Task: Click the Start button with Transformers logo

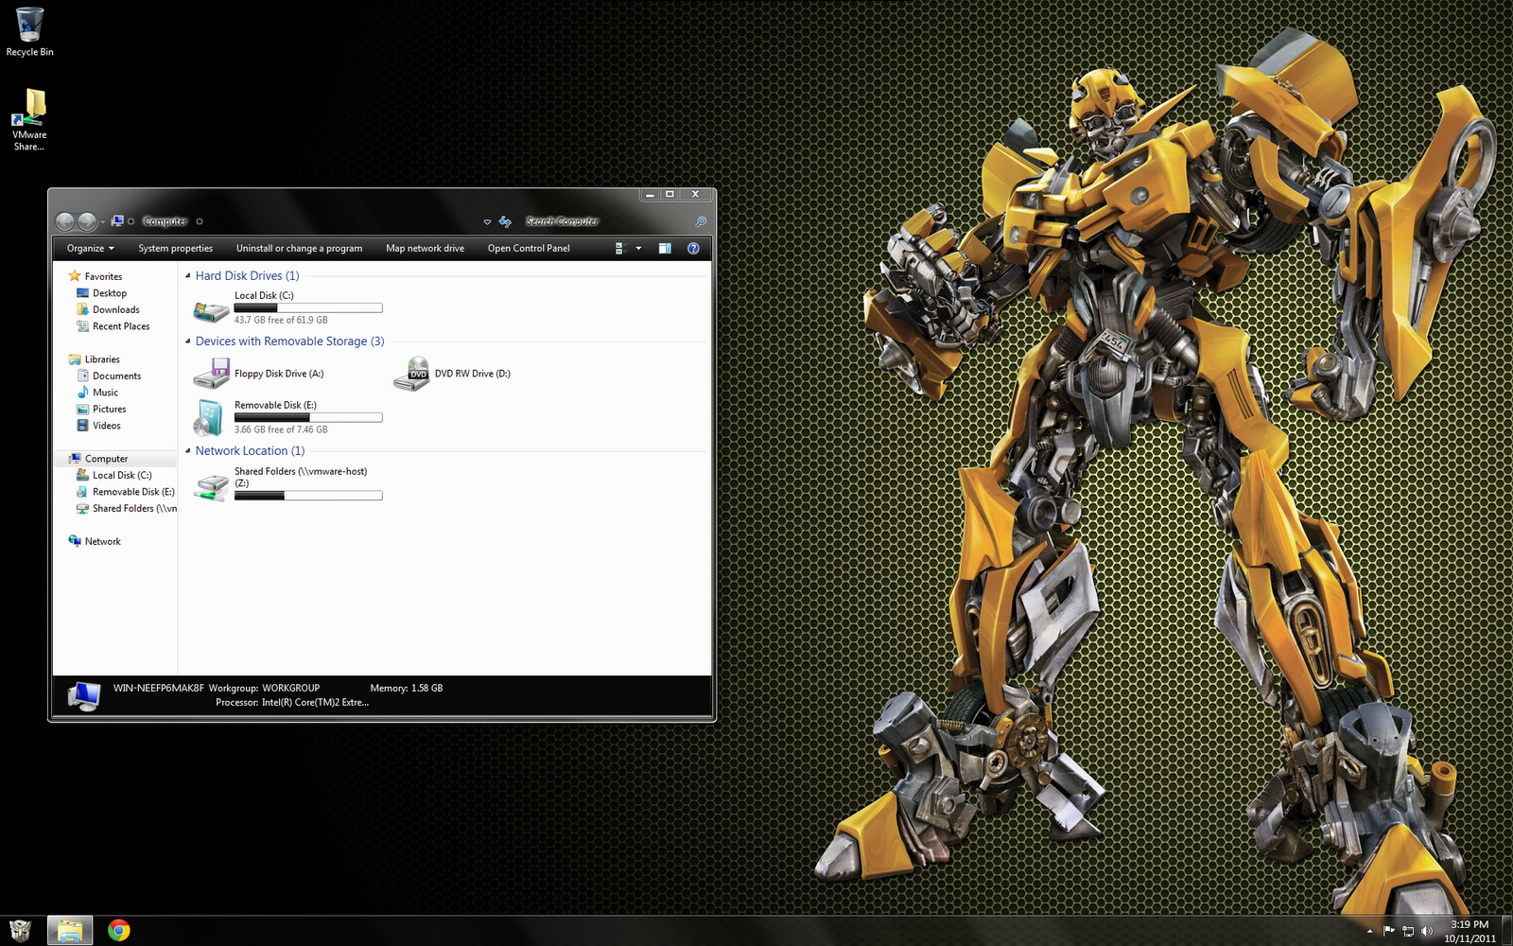Action: [x=19, y=929]
